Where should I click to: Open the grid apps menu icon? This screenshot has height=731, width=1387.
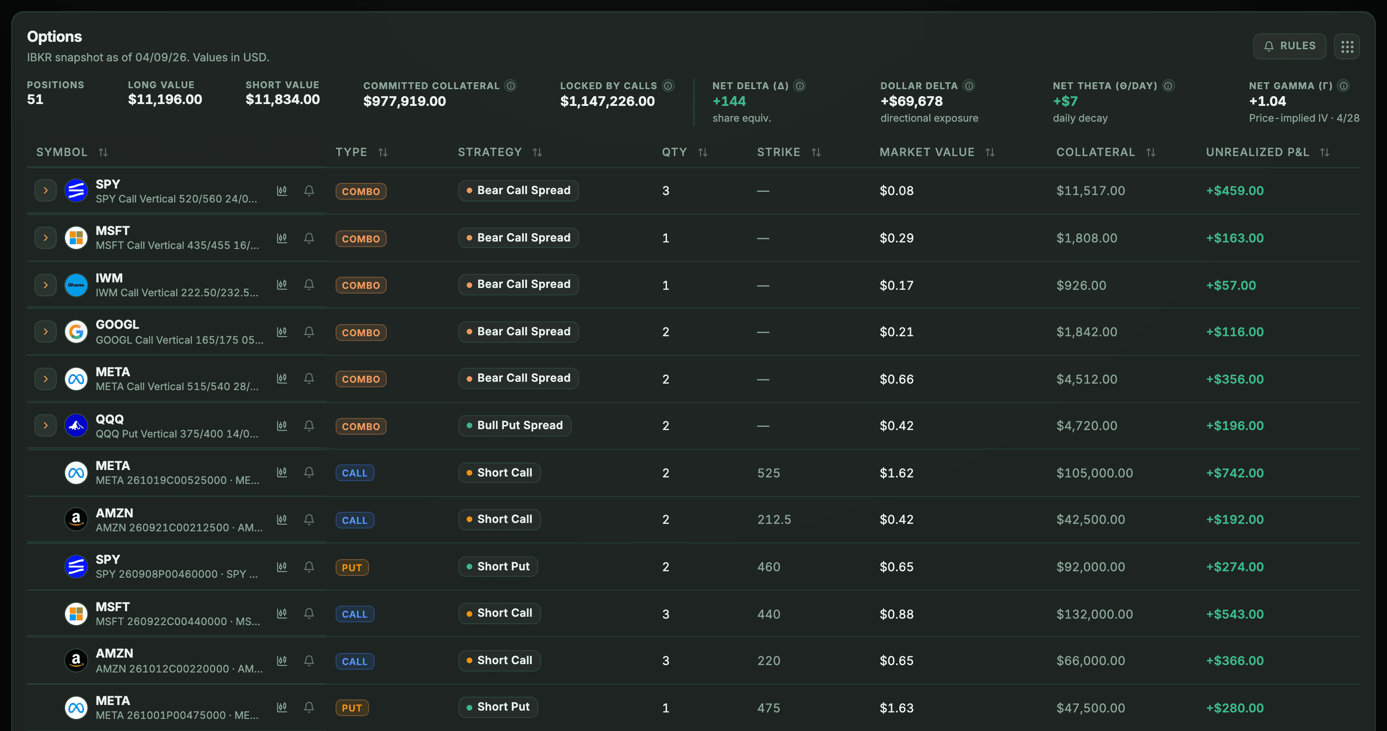[x=1347, y=47]
